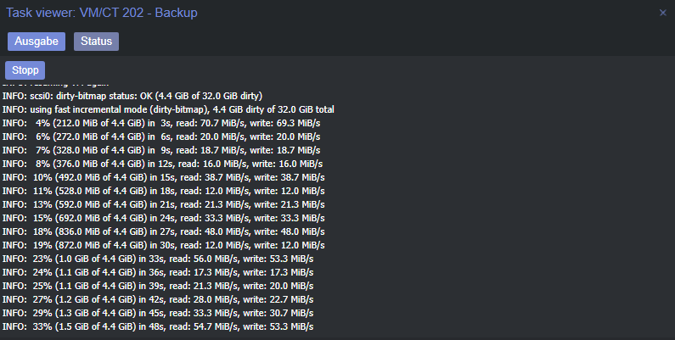
Task: Click the 10% progress log line
Action: click(x=164, y=177)
